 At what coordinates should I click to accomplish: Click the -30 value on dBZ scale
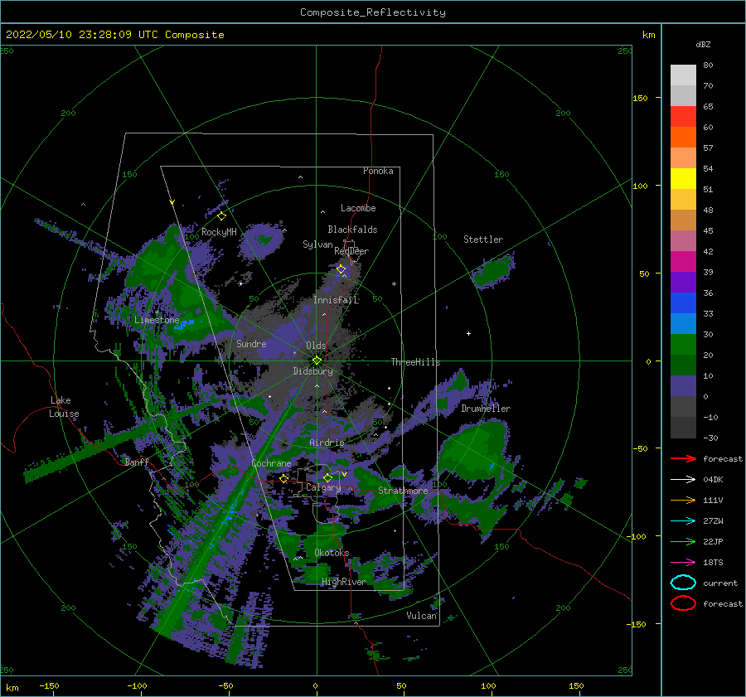tap(711, 438)
